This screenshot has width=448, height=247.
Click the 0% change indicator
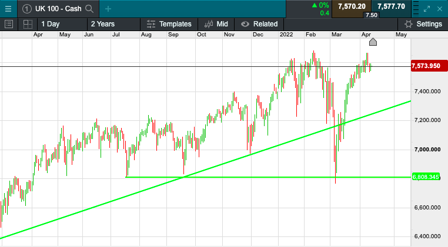click(320, 5)
